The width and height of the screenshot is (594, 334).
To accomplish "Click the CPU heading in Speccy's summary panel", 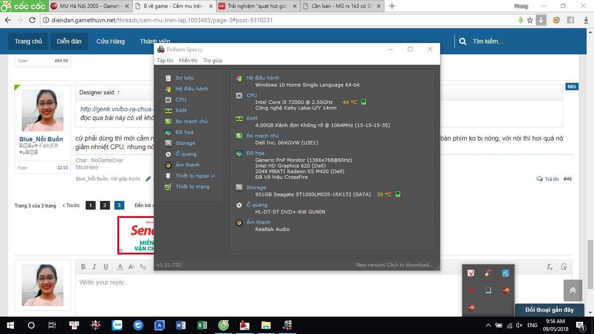I will pos(252,95).
